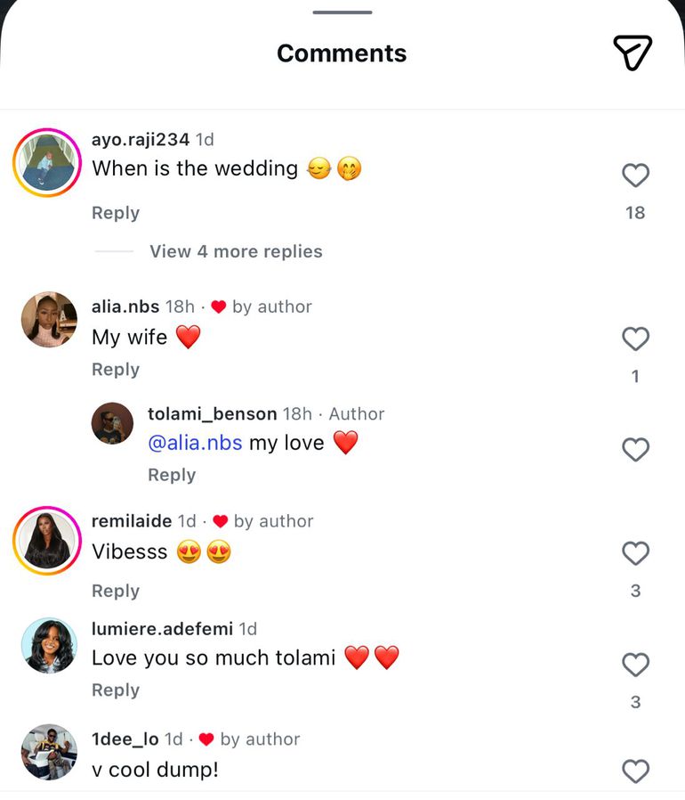This screenshot has height=800, width=685.
Task: Like remilaide's 'Vibesss' comment
Action: pos(635,553)
